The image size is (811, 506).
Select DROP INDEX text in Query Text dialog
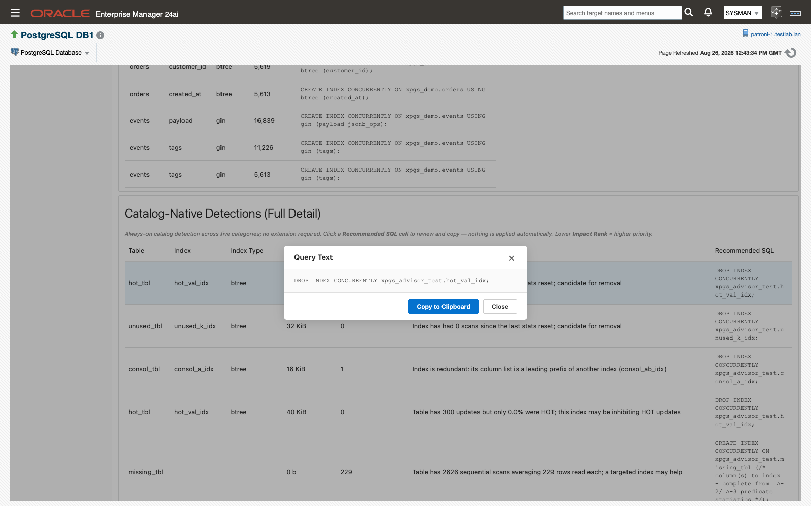(x=391, y=281)
